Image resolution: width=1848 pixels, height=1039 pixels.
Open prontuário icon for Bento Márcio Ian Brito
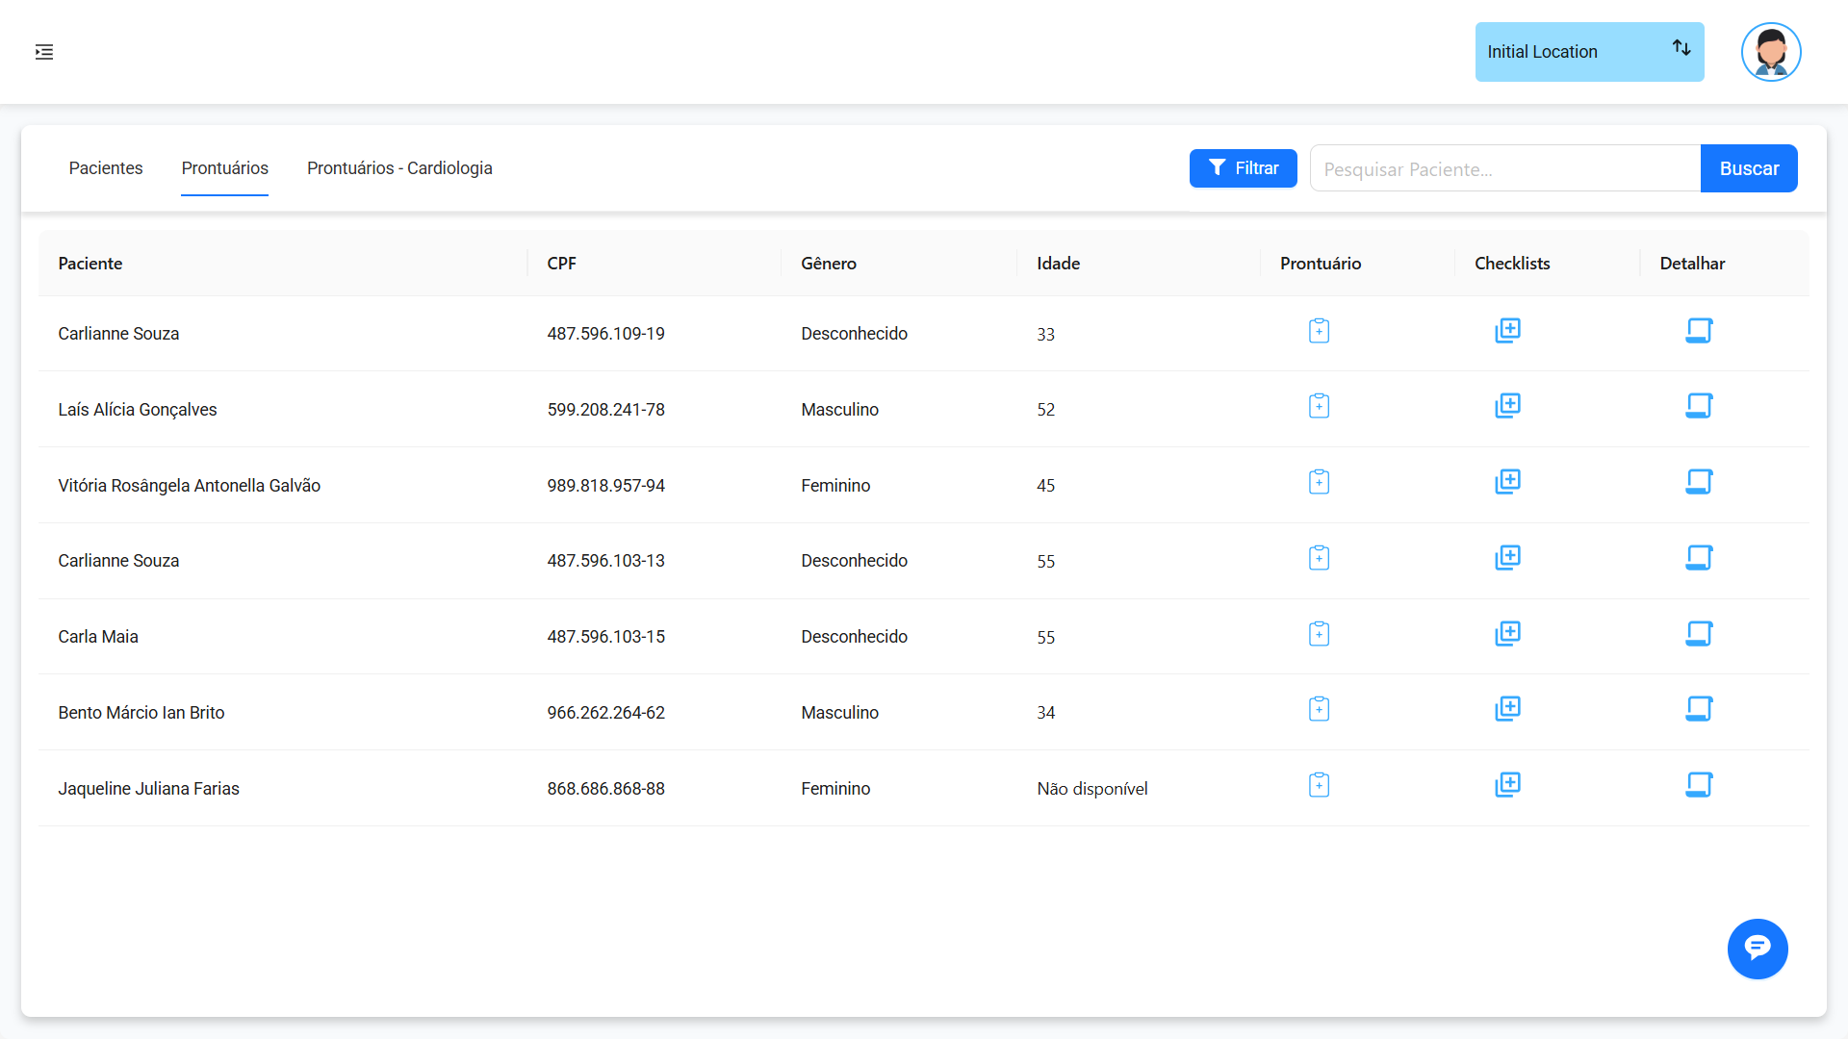(x=1319, y=710)
